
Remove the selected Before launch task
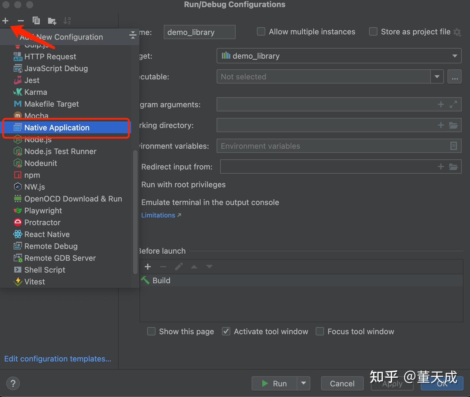coord(163,267)
